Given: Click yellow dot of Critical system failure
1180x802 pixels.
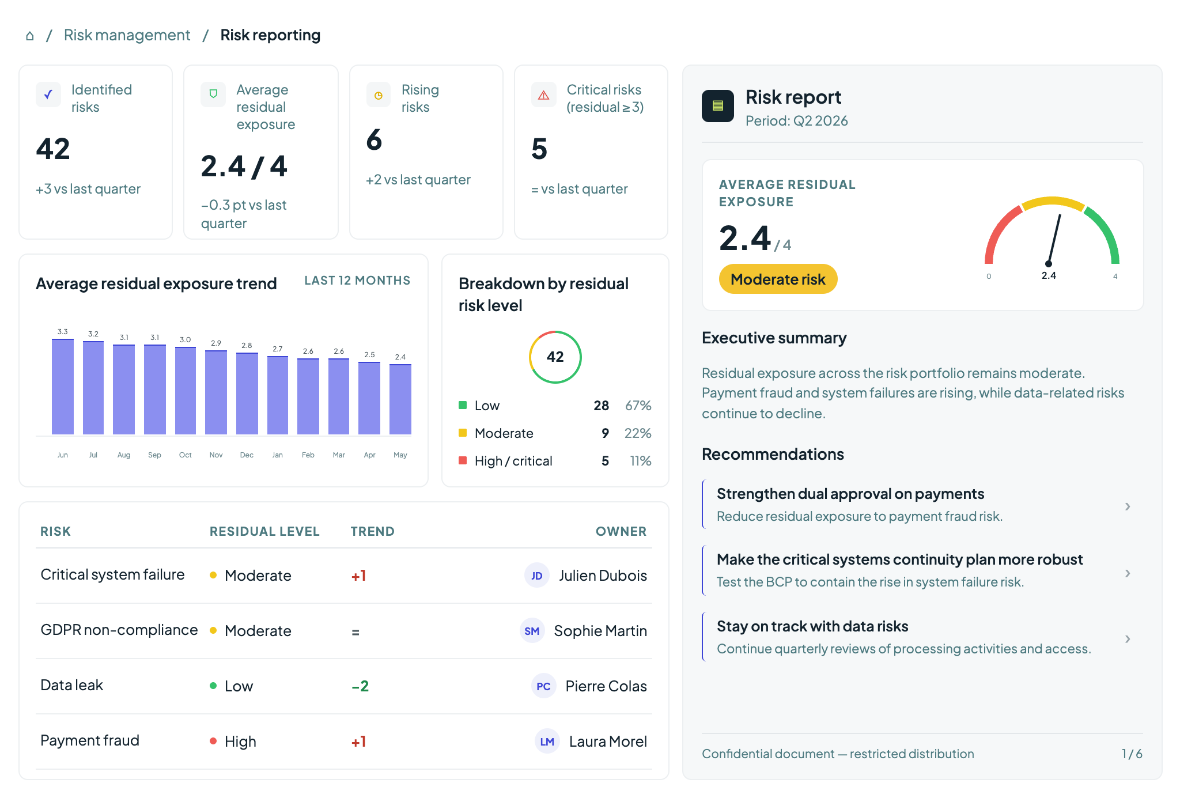Looking at the screenshot, I should coord(213,575).
